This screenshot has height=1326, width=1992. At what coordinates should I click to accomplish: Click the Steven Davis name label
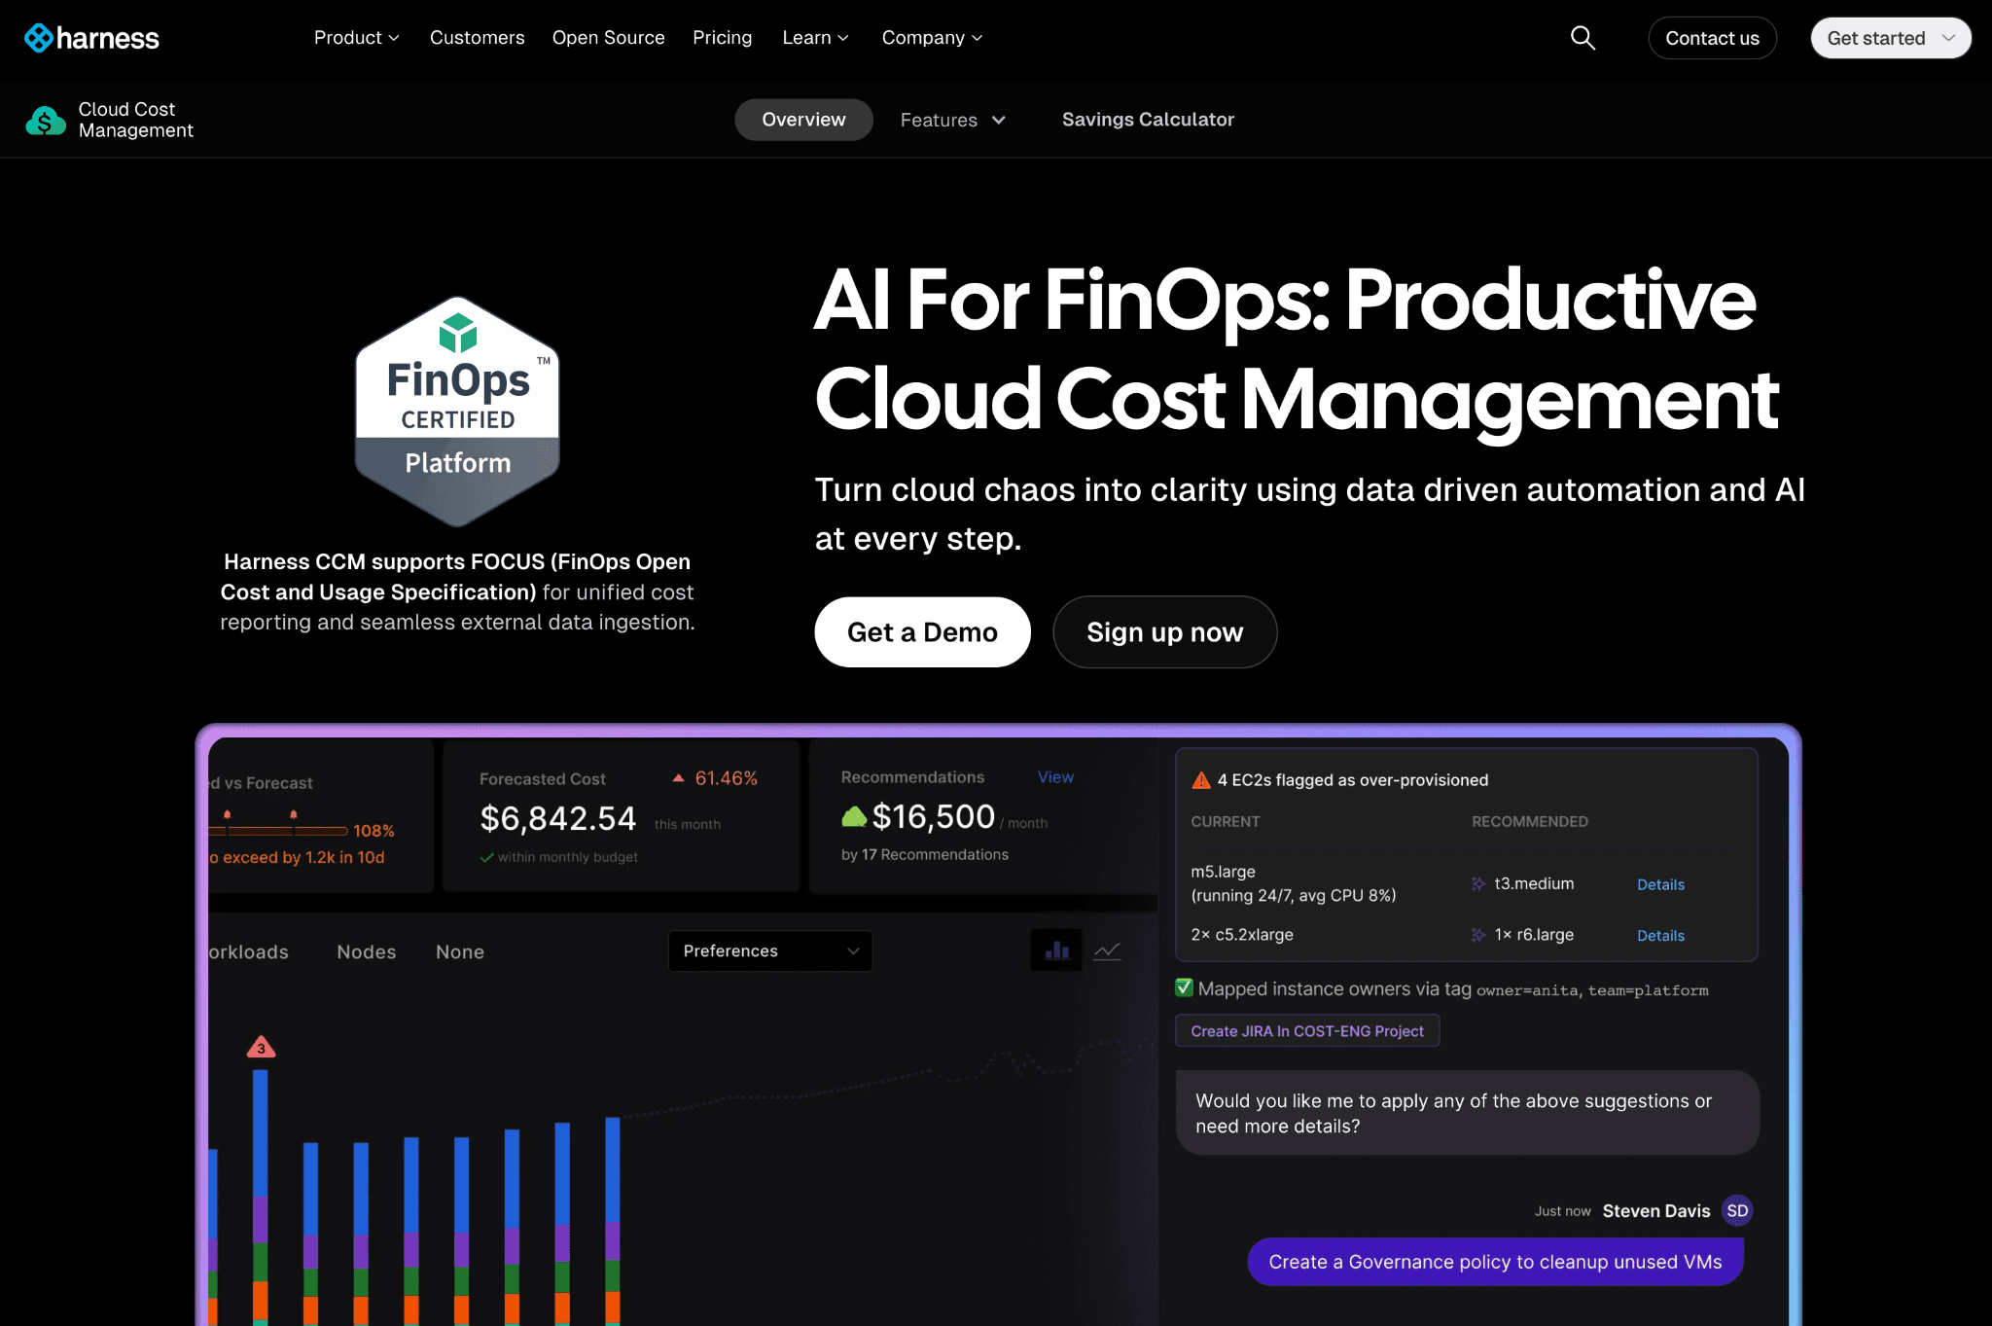click(1655, 1211)
